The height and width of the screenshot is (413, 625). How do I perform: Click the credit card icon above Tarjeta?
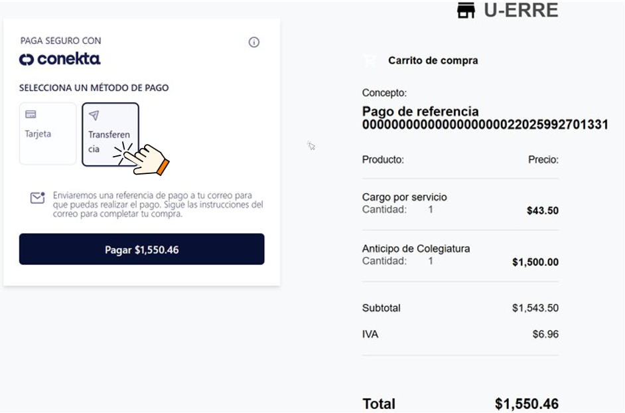31,114
